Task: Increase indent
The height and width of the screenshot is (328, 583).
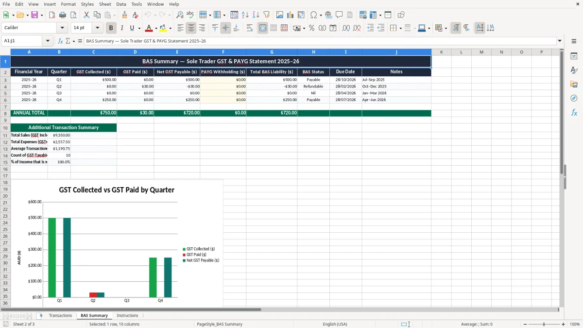Action: click(370, 28)
